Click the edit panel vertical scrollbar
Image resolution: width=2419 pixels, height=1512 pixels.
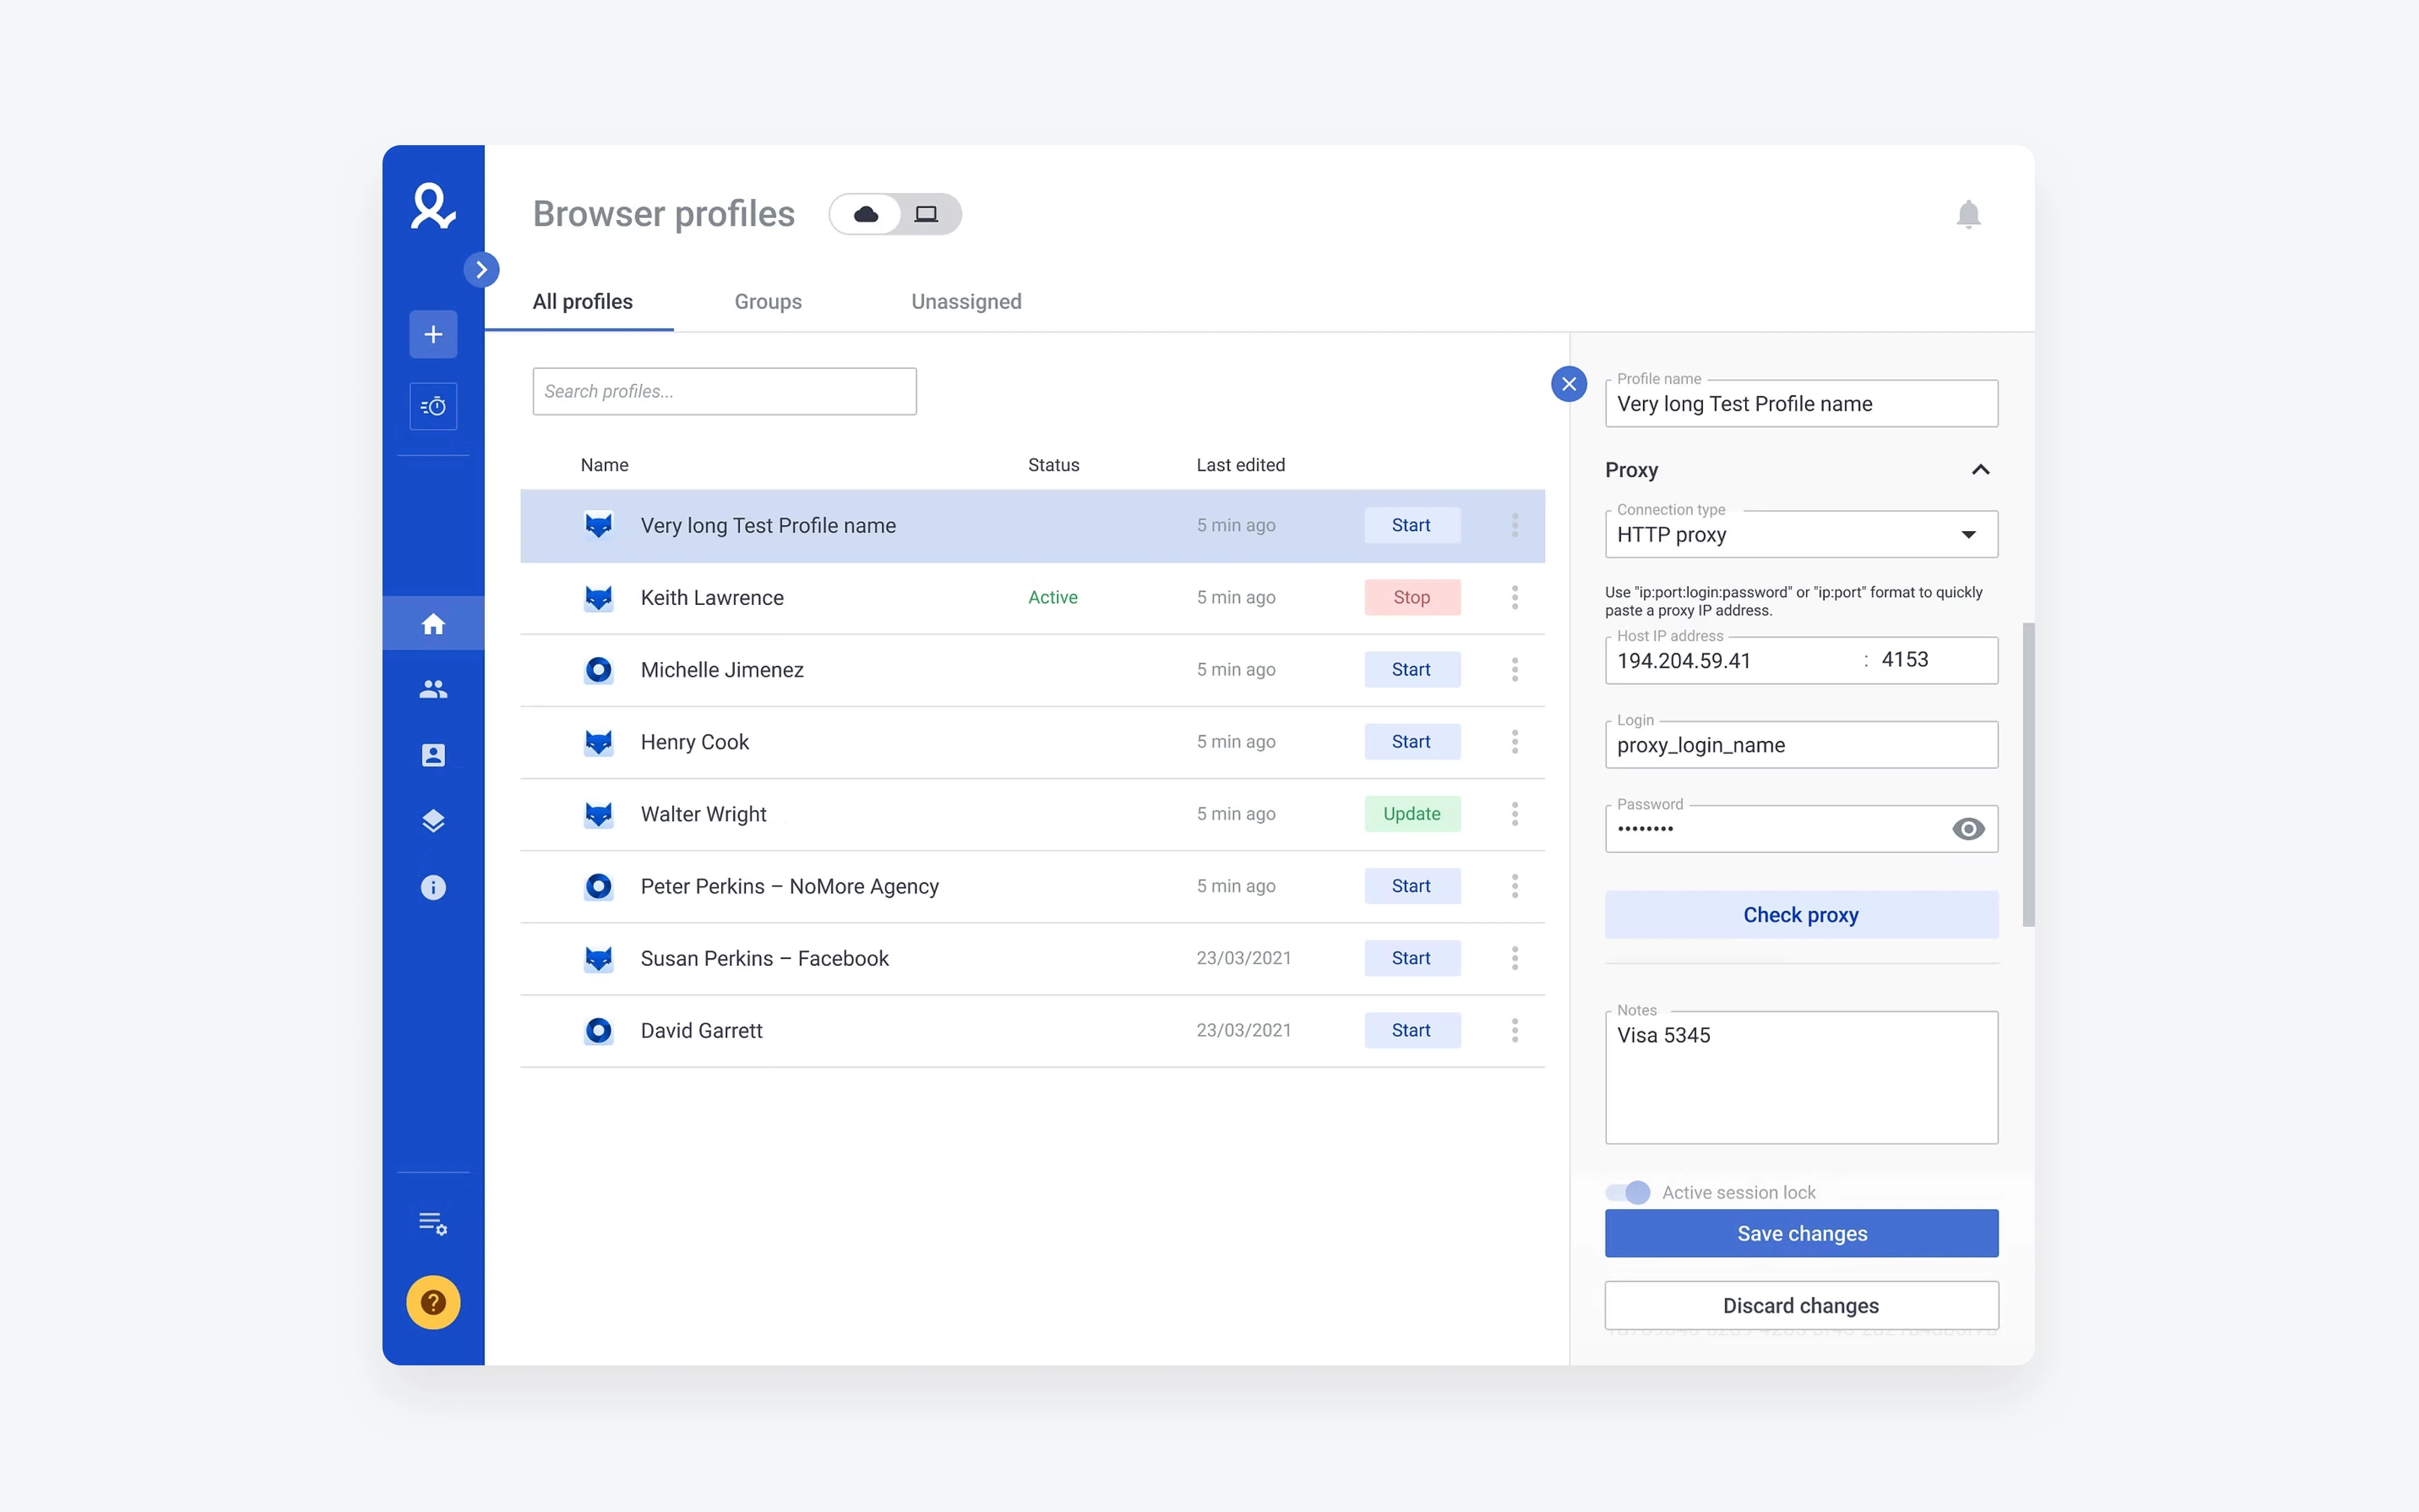tap(2027, 775)
